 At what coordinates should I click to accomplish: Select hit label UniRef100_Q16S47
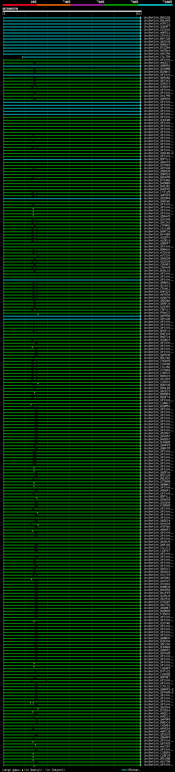157,581
